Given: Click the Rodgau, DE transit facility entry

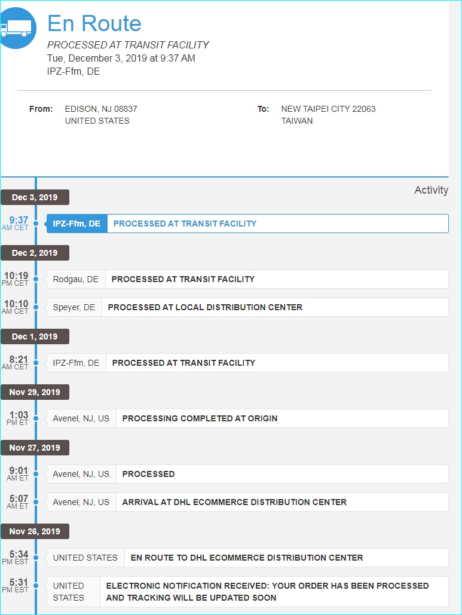Looking at the screenshot, I should click(247, 279).
